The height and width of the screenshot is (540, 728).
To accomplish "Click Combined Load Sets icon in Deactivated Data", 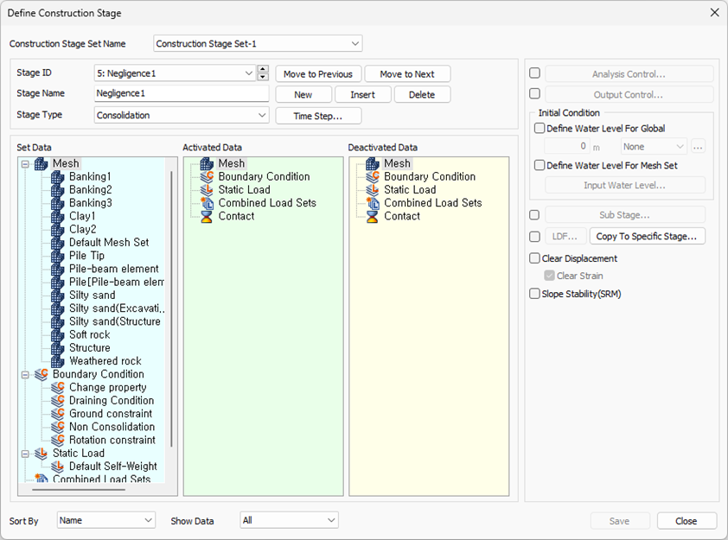I will click(373, 203).
